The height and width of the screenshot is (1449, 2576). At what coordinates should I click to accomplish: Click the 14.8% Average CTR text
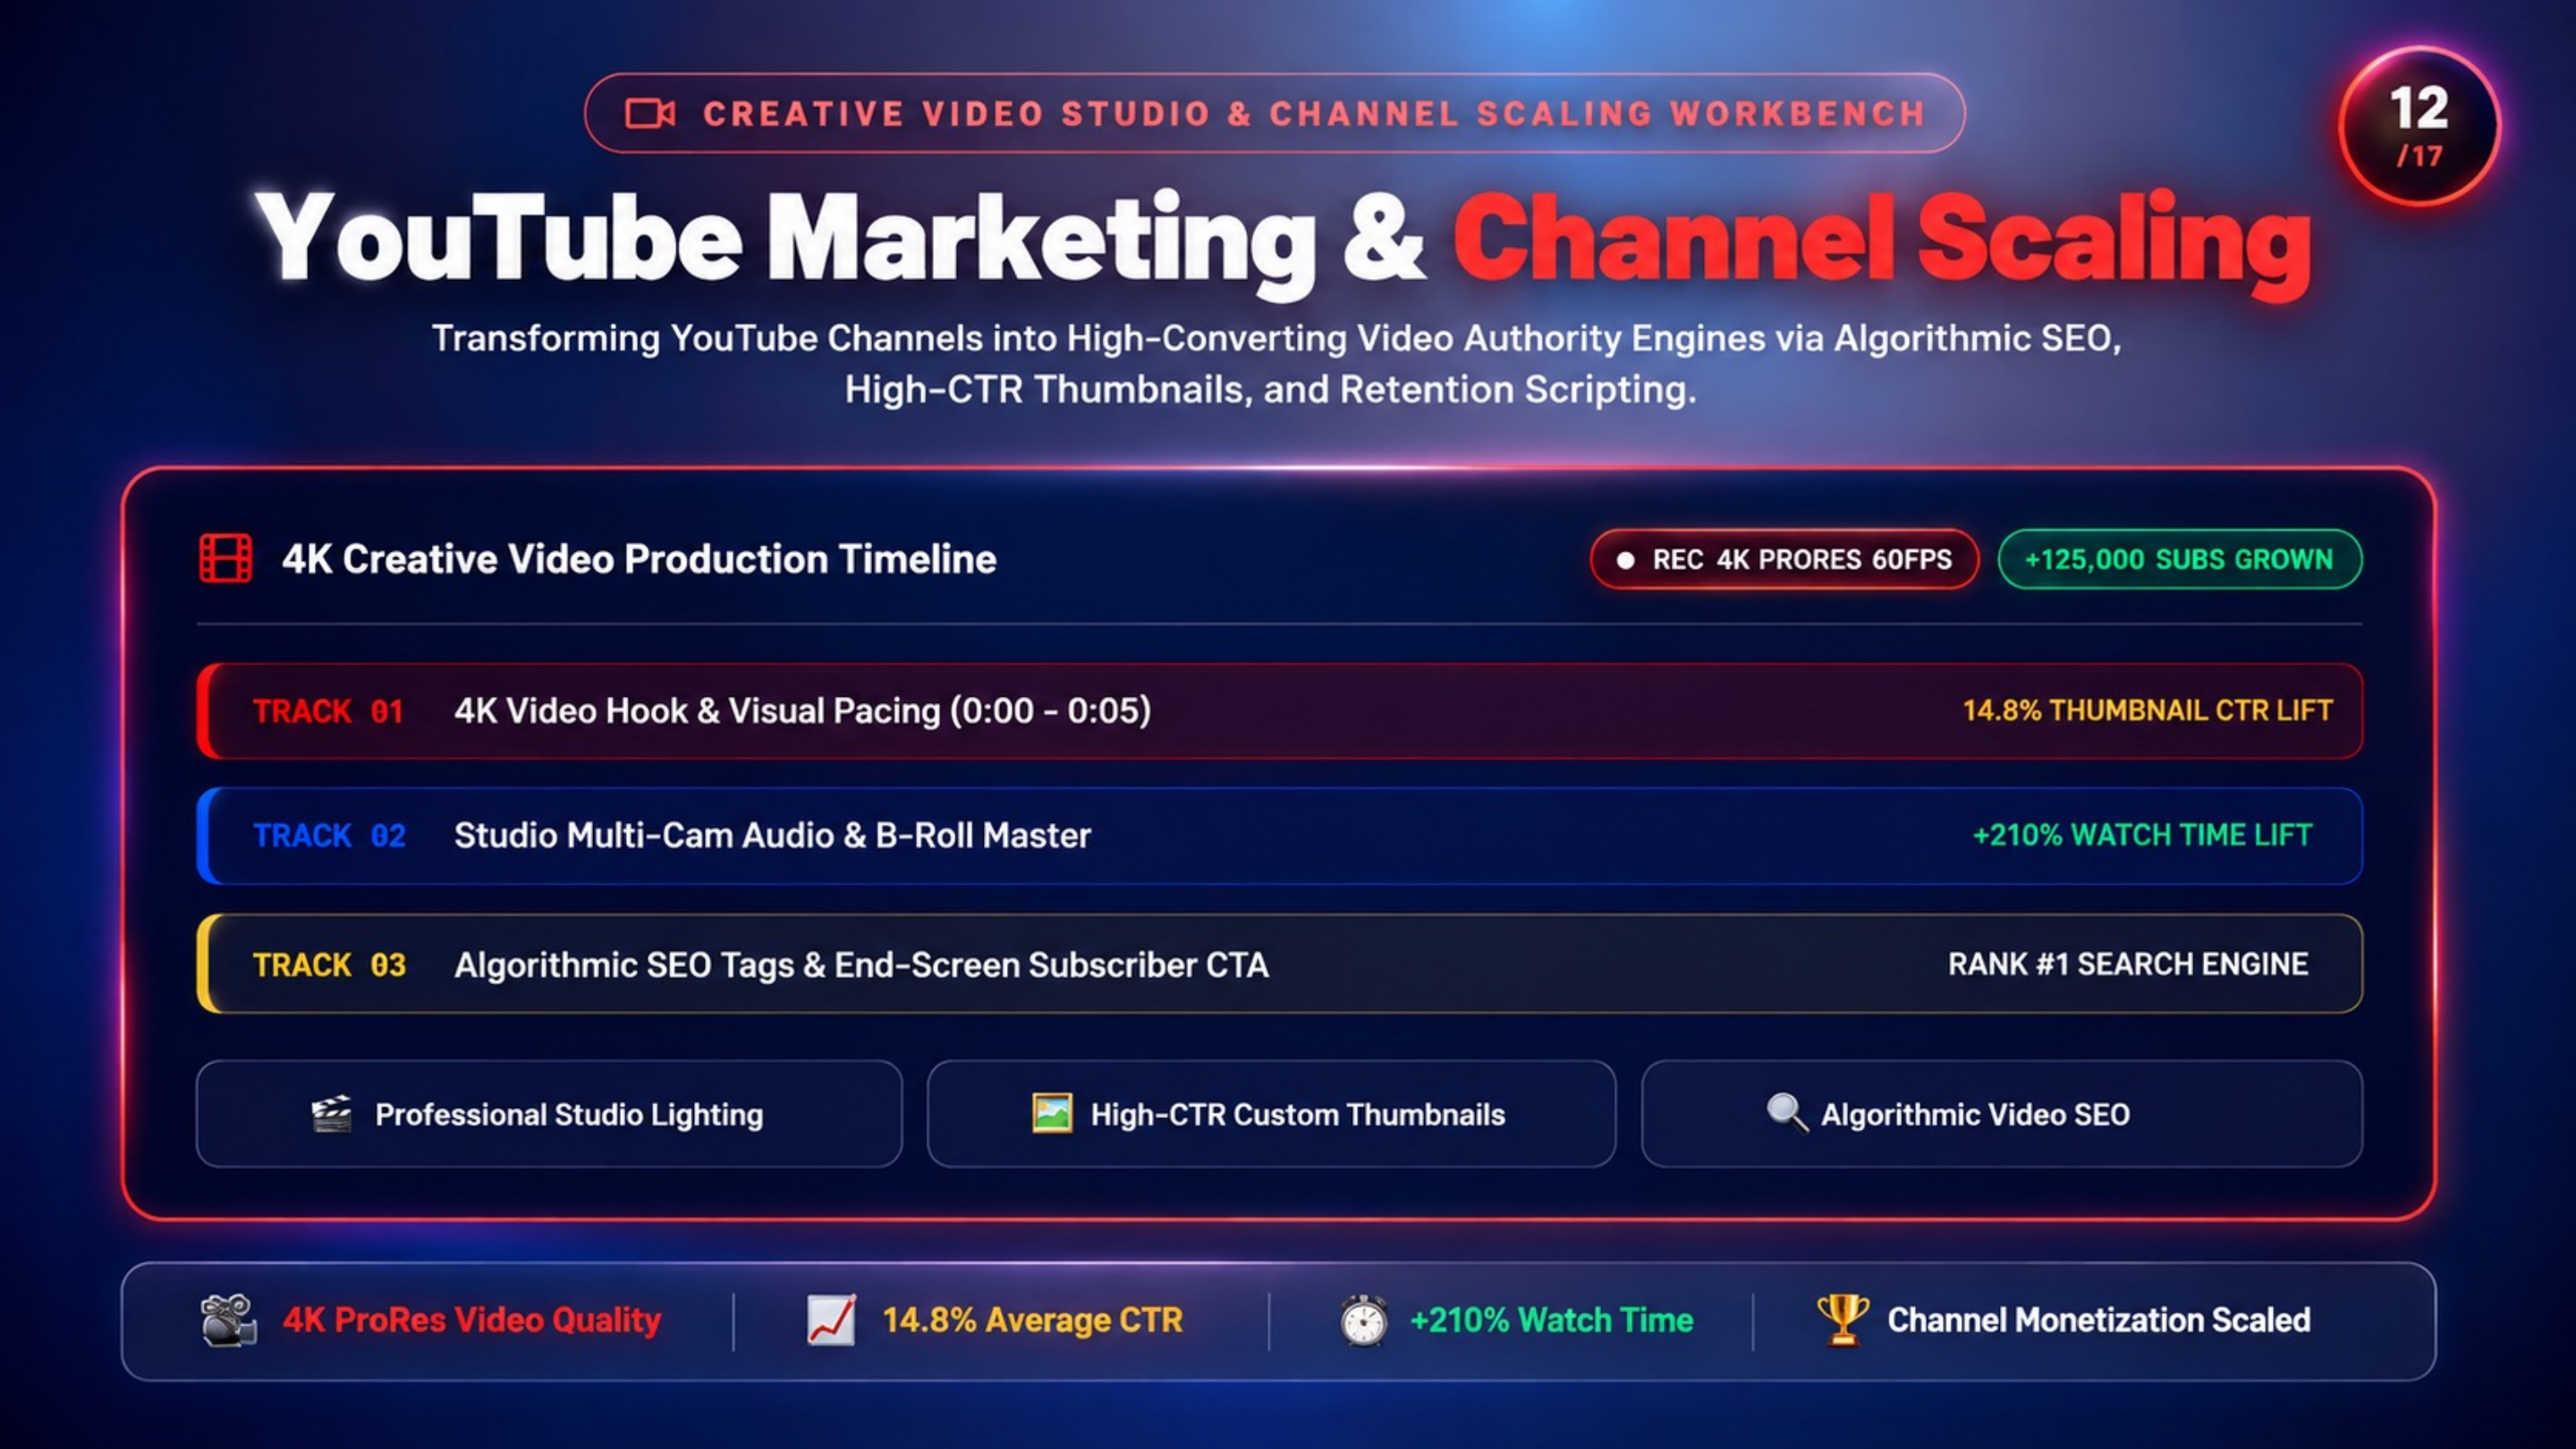(x=1032, y=1320)
